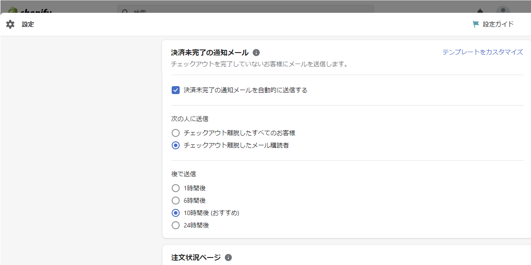Screen dimensions: 531x265
Task: Open the 設定ガイド link
Action: pos(498,24)
